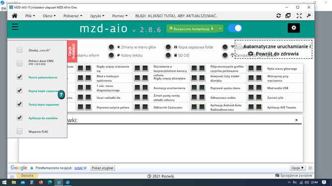
Task: Toggle the blue switch in header
Action: 235,28
